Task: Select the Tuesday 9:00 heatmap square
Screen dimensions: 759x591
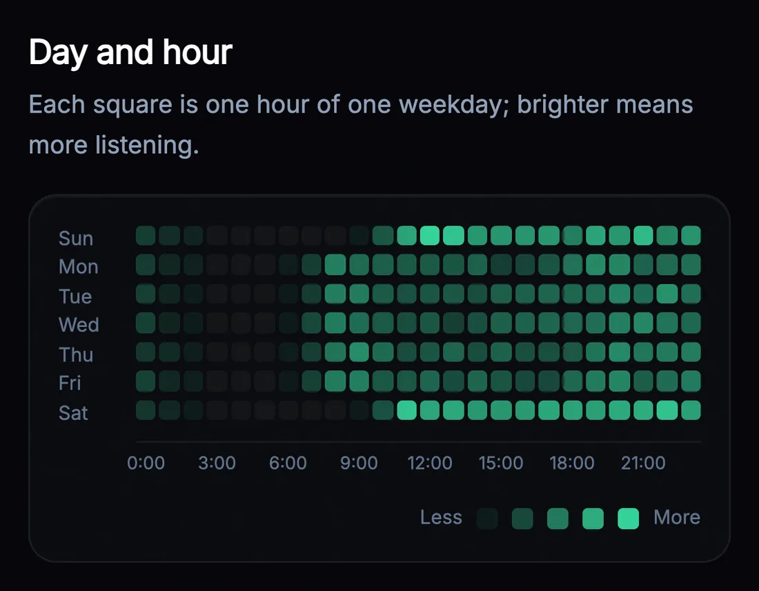Action: pos(359,294)
